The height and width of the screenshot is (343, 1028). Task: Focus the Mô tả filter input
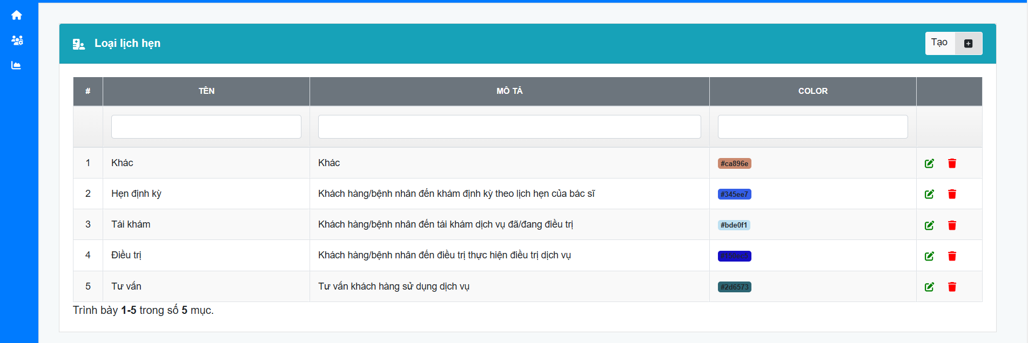[509, 127]
